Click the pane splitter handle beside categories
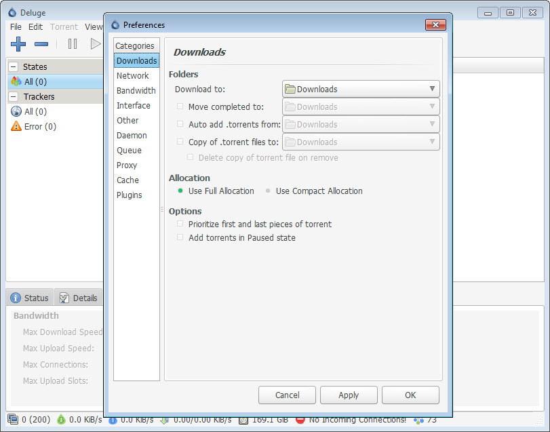 click(x=161, y=209)
